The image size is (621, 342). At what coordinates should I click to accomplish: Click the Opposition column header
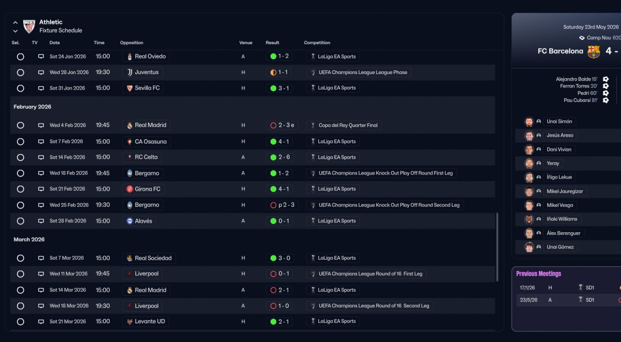point(131,43)
